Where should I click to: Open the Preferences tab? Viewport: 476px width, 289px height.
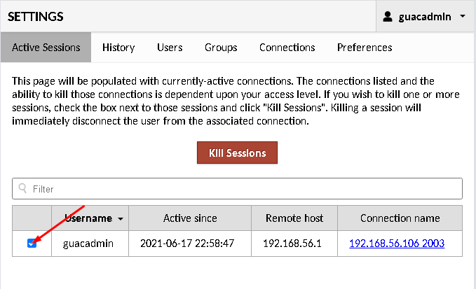click(x=365, y=48)
